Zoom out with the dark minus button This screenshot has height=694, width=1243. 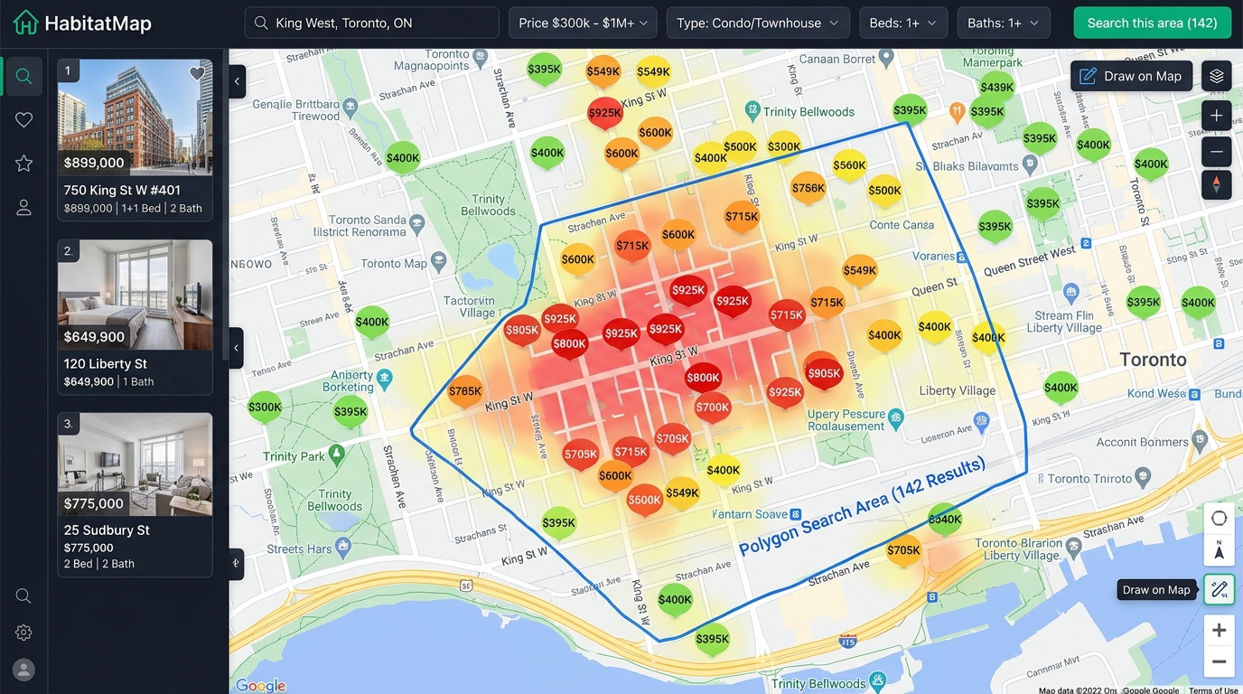click(1217, 151)
